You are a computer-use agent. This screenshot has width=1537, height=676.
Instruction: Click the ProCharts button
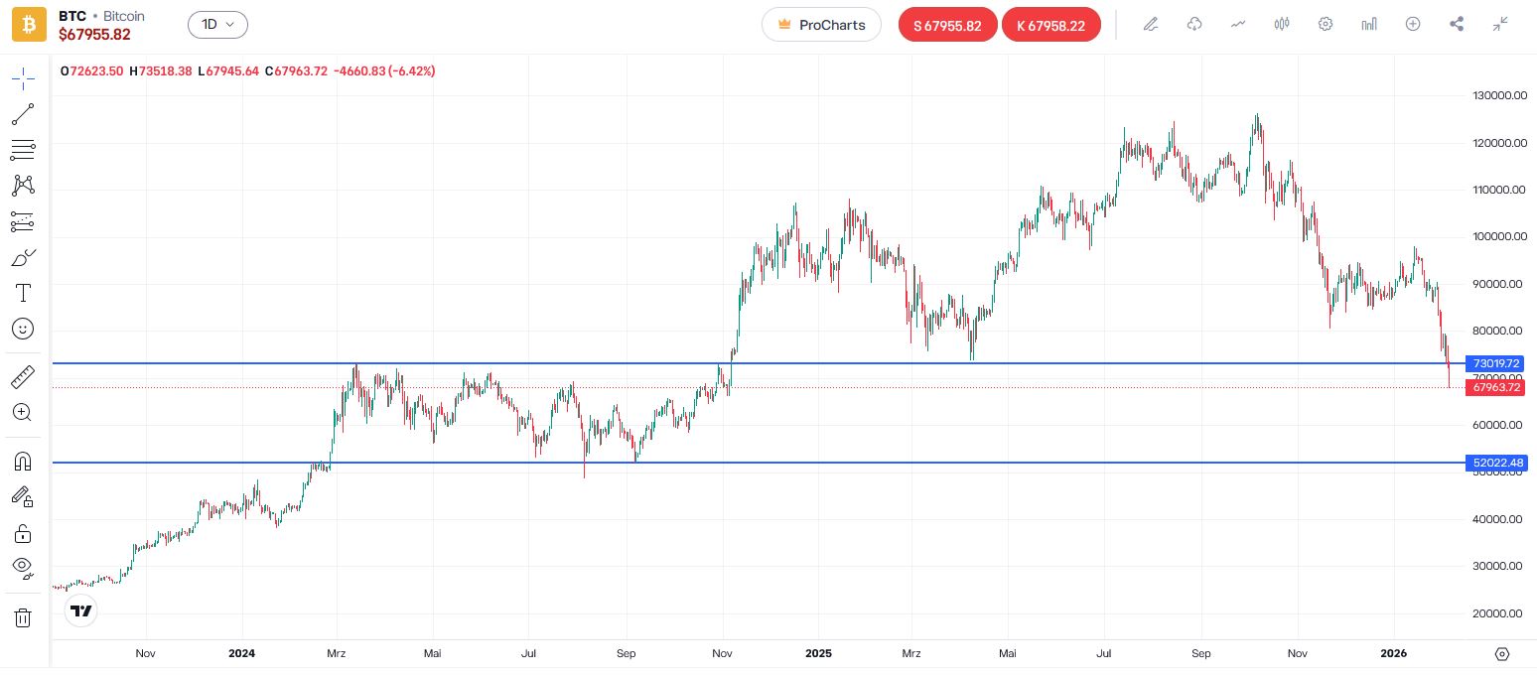pyautogui.click(x=821, y=25)
